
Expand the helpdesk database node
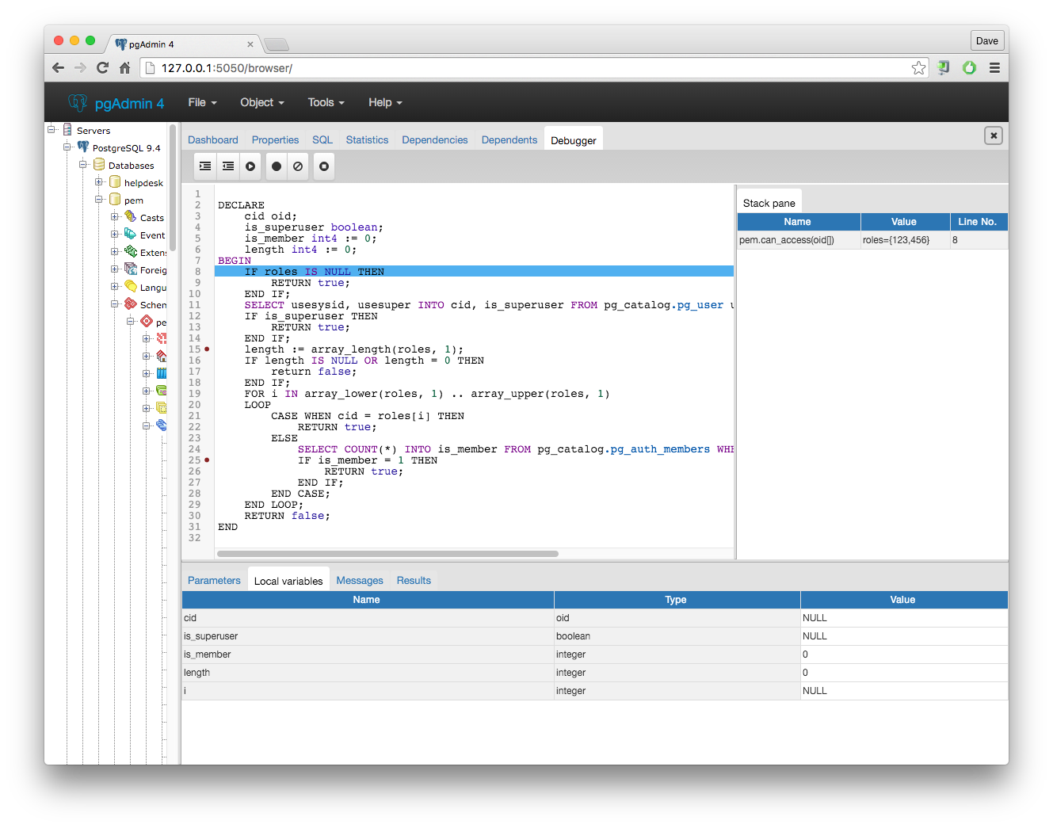click(x=98, y=182)
